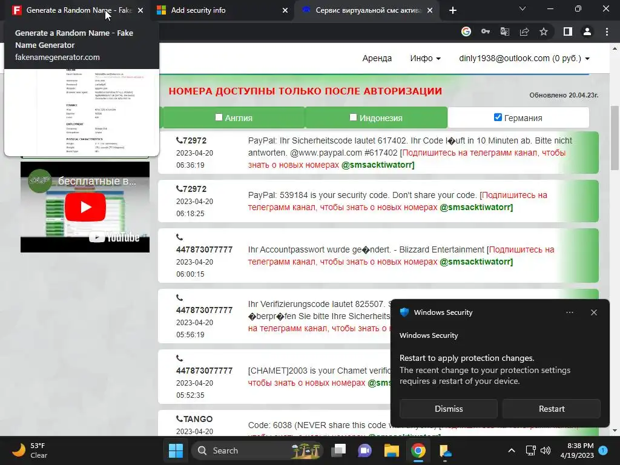
Task: Click 447873077777 in the 06:00:15 message
Action: pos(204,249)
